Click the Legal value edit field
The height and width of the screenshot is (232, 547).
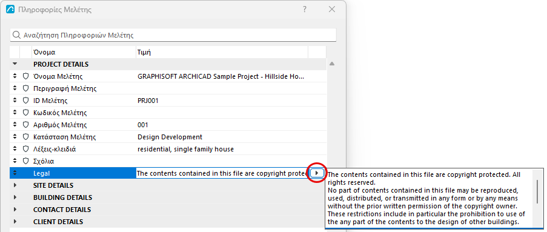click(222, 173)
